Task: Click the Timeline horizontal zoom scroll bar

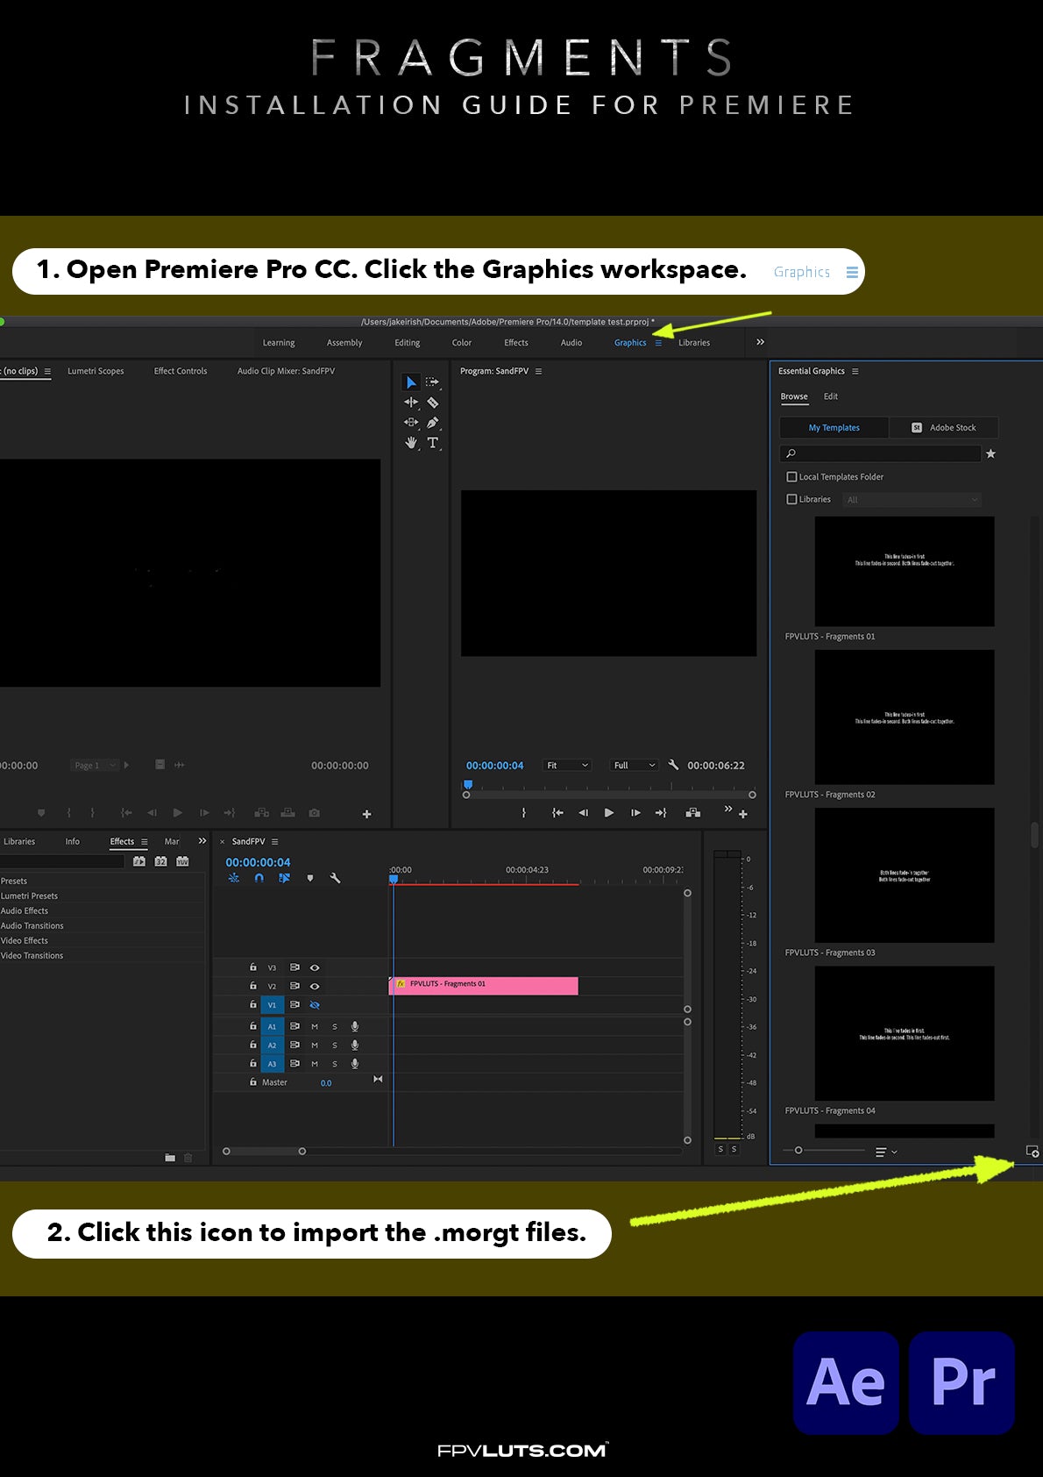Action: point(264,1151)
